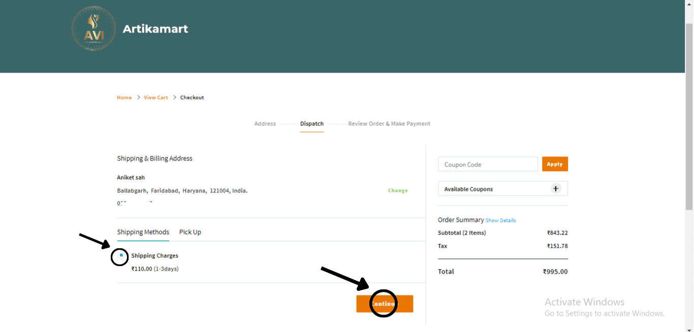Click the scrollbar's up arrow

coord(689,4)
